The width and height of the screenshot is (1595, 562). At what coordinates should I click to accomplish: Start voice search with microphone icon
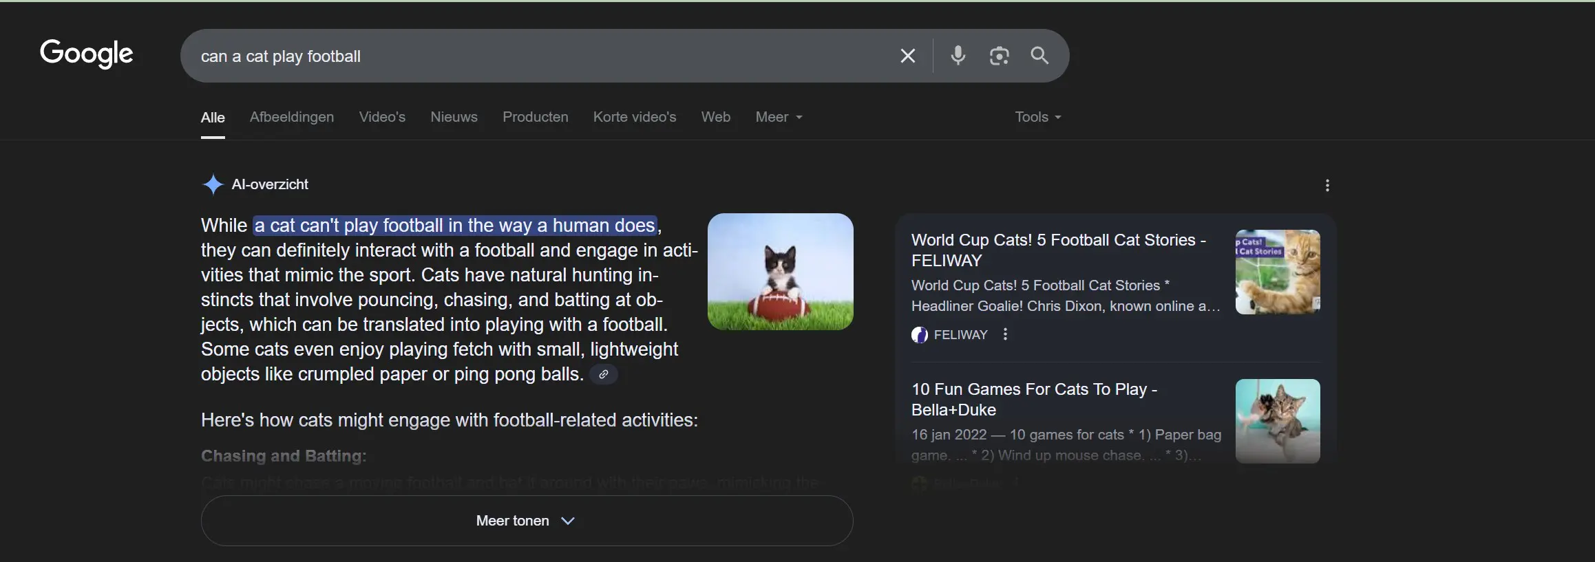coord(958,55)
